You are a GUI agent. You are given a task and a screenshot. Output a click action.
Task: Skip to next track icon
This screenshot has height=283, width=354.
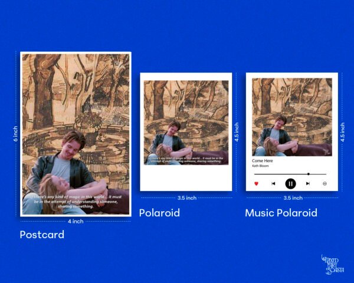pyautogui.click(x=308, y=184)
